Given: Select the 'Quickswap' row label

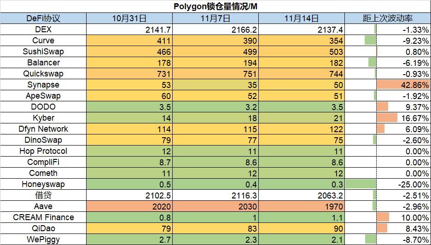Looking at the screenshot, I should click(x=43, y=74).
